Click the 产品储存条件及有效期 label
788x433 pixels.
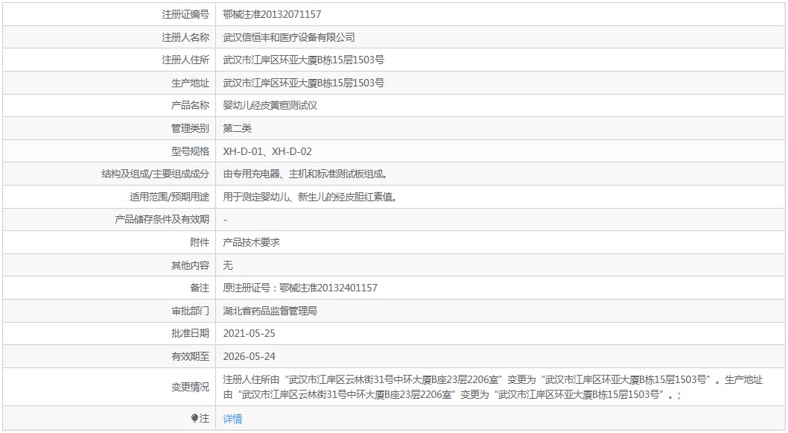click(x=162, y=220)
